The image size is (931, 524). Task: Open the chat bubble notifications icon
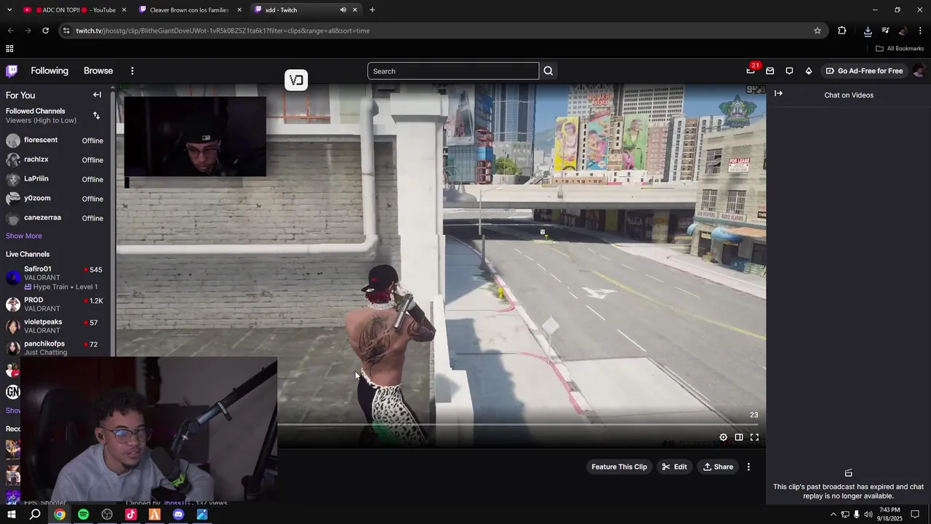pos(789,71)
